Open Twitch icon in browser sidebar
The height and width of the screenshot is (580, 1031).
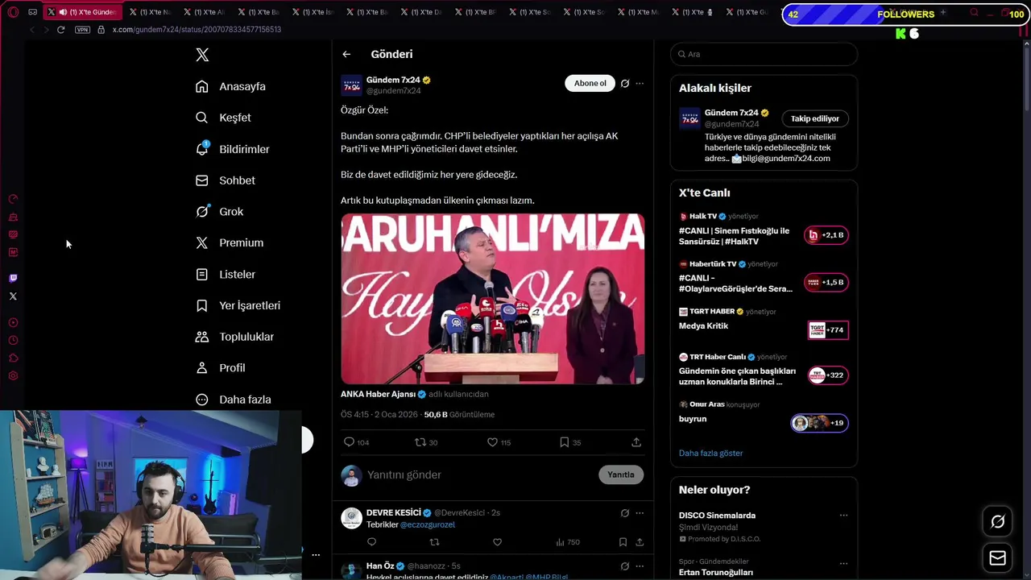(x=13, y=279)
